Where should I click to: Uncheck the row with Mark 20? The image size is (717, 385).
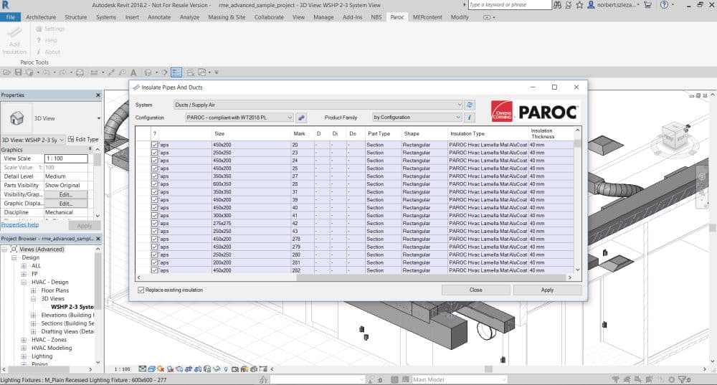pyautogui.click(x=154, y=145)
